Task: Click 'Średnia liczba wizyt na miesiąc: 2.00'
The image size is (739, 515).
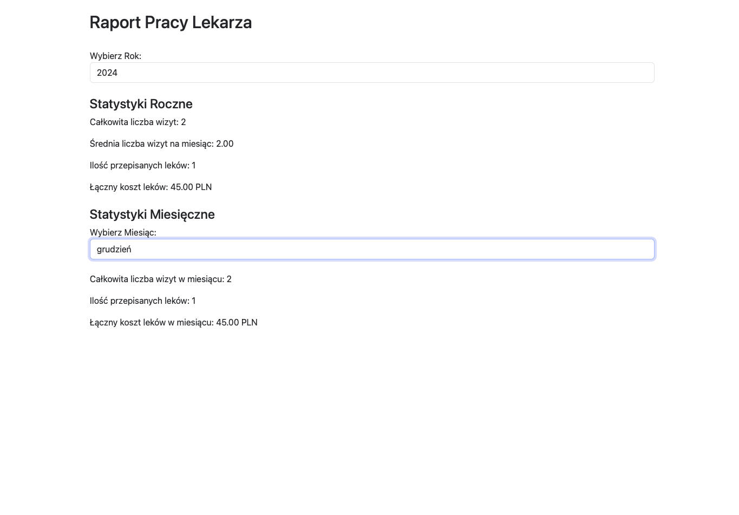Action: (x=161, y=144)
